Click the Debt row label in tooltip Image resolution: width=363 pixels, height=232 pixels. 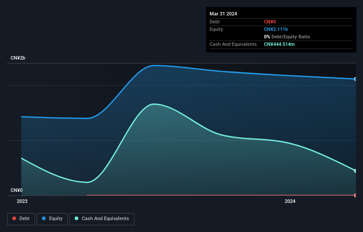coord(214,22)
